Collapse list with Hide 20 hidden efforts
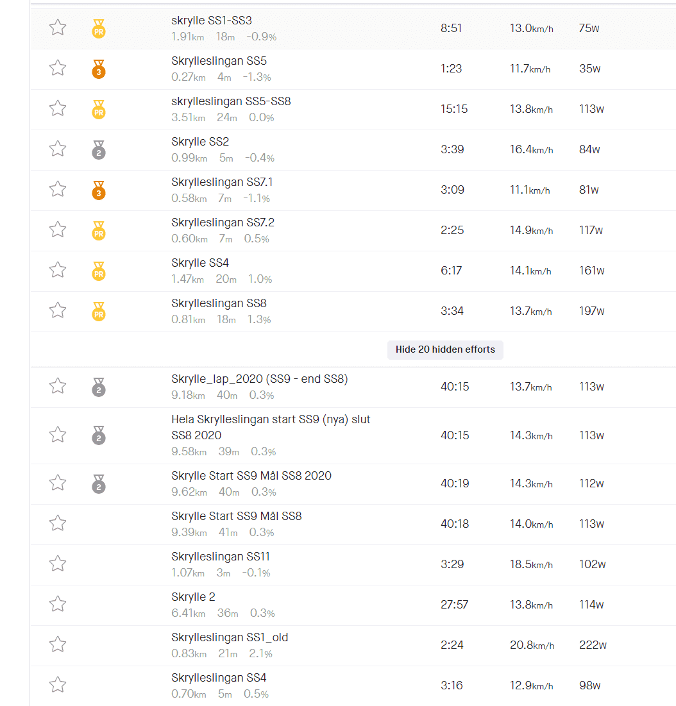Viewport: 676px width, 706px height. point(445,350)
